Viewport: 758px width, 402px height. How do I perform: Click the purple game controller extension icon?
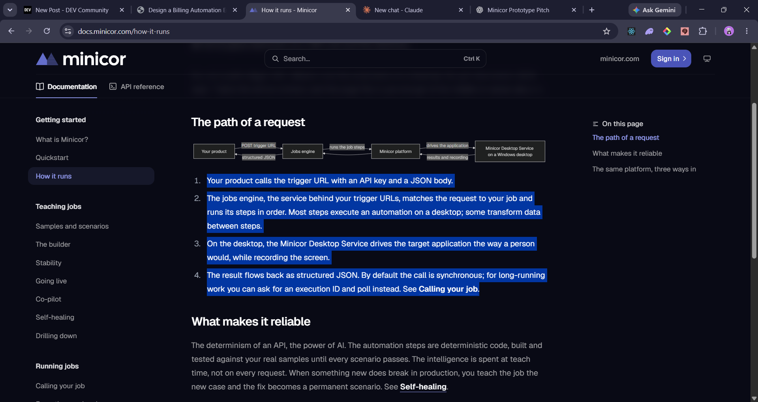tap(649, 31)
